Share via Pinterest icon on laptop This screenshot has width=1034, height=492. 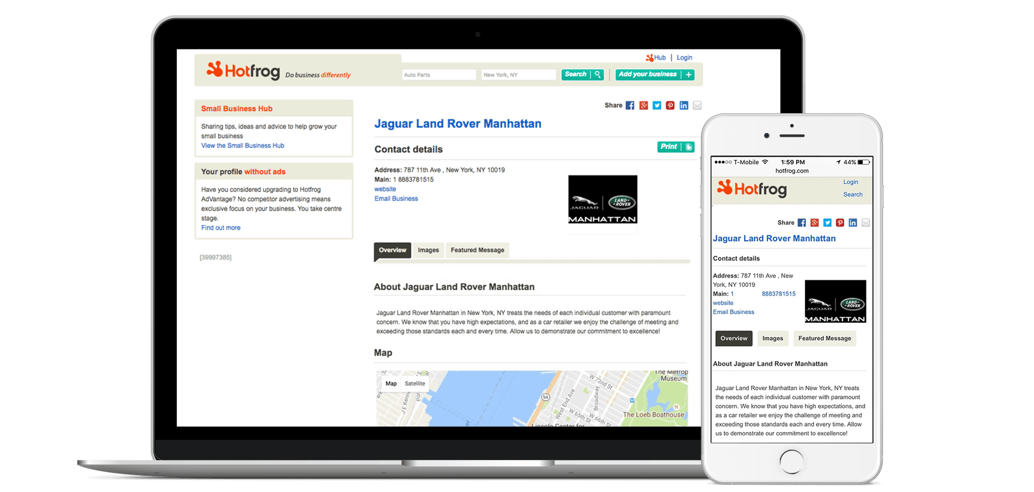click(x=670, y=106)
